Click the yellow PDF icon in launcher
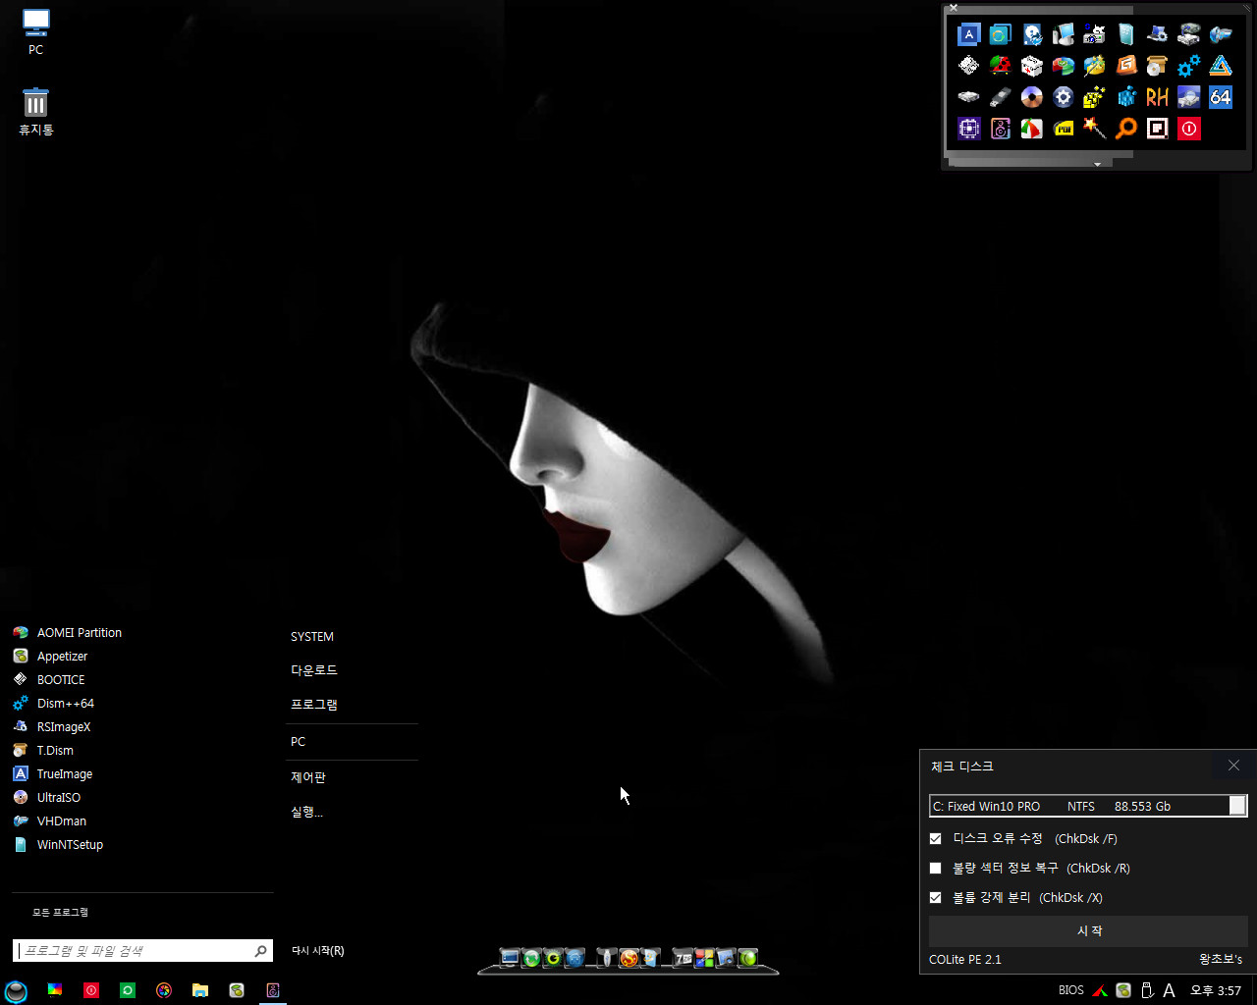This screenshot has height=1005, width=1257. coord(1063,129)
